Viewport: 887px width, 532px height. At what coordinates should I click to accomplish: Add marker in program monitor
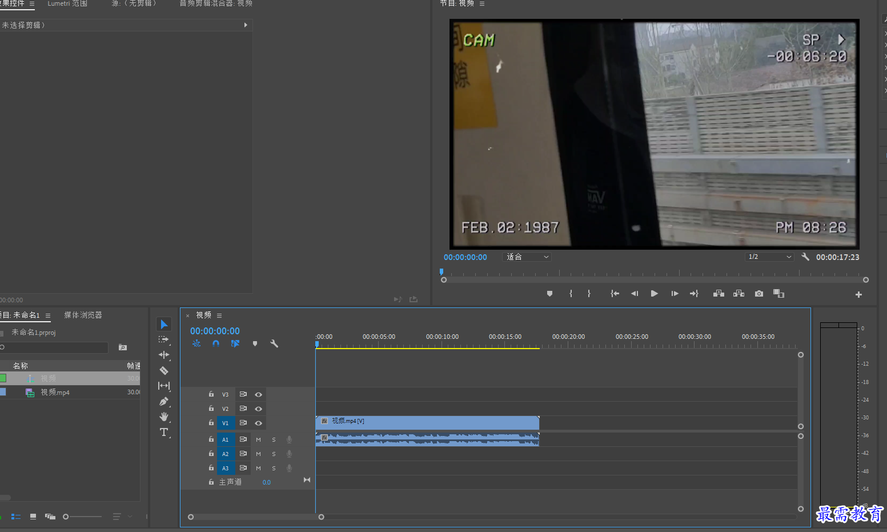point(549,294)
